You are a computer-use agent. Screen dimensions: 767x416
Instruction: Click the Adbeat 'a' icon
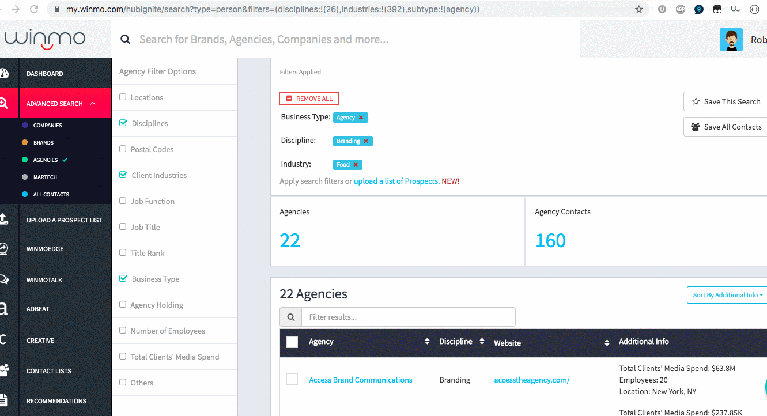(x=3, y=308)
